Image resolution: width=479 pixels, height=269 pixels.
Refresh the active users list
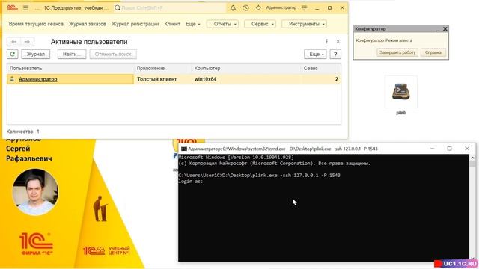pyautogui.click(x=13, y=54)
